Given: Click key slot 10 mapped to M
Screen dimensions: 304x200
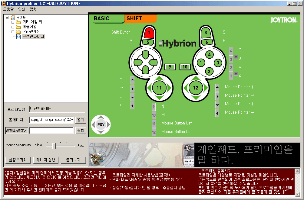Looking at the screenshot, I should (x=154, y=115).
